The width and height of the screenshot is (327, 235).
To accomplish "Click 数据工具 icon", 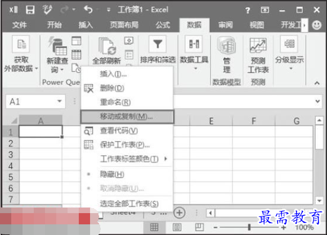I will click(x=194, y=44).
